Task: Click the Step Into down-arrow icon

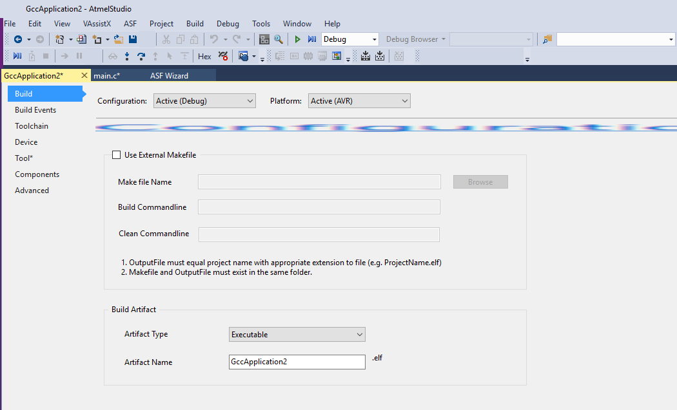Action: click(x=127, y=56)
